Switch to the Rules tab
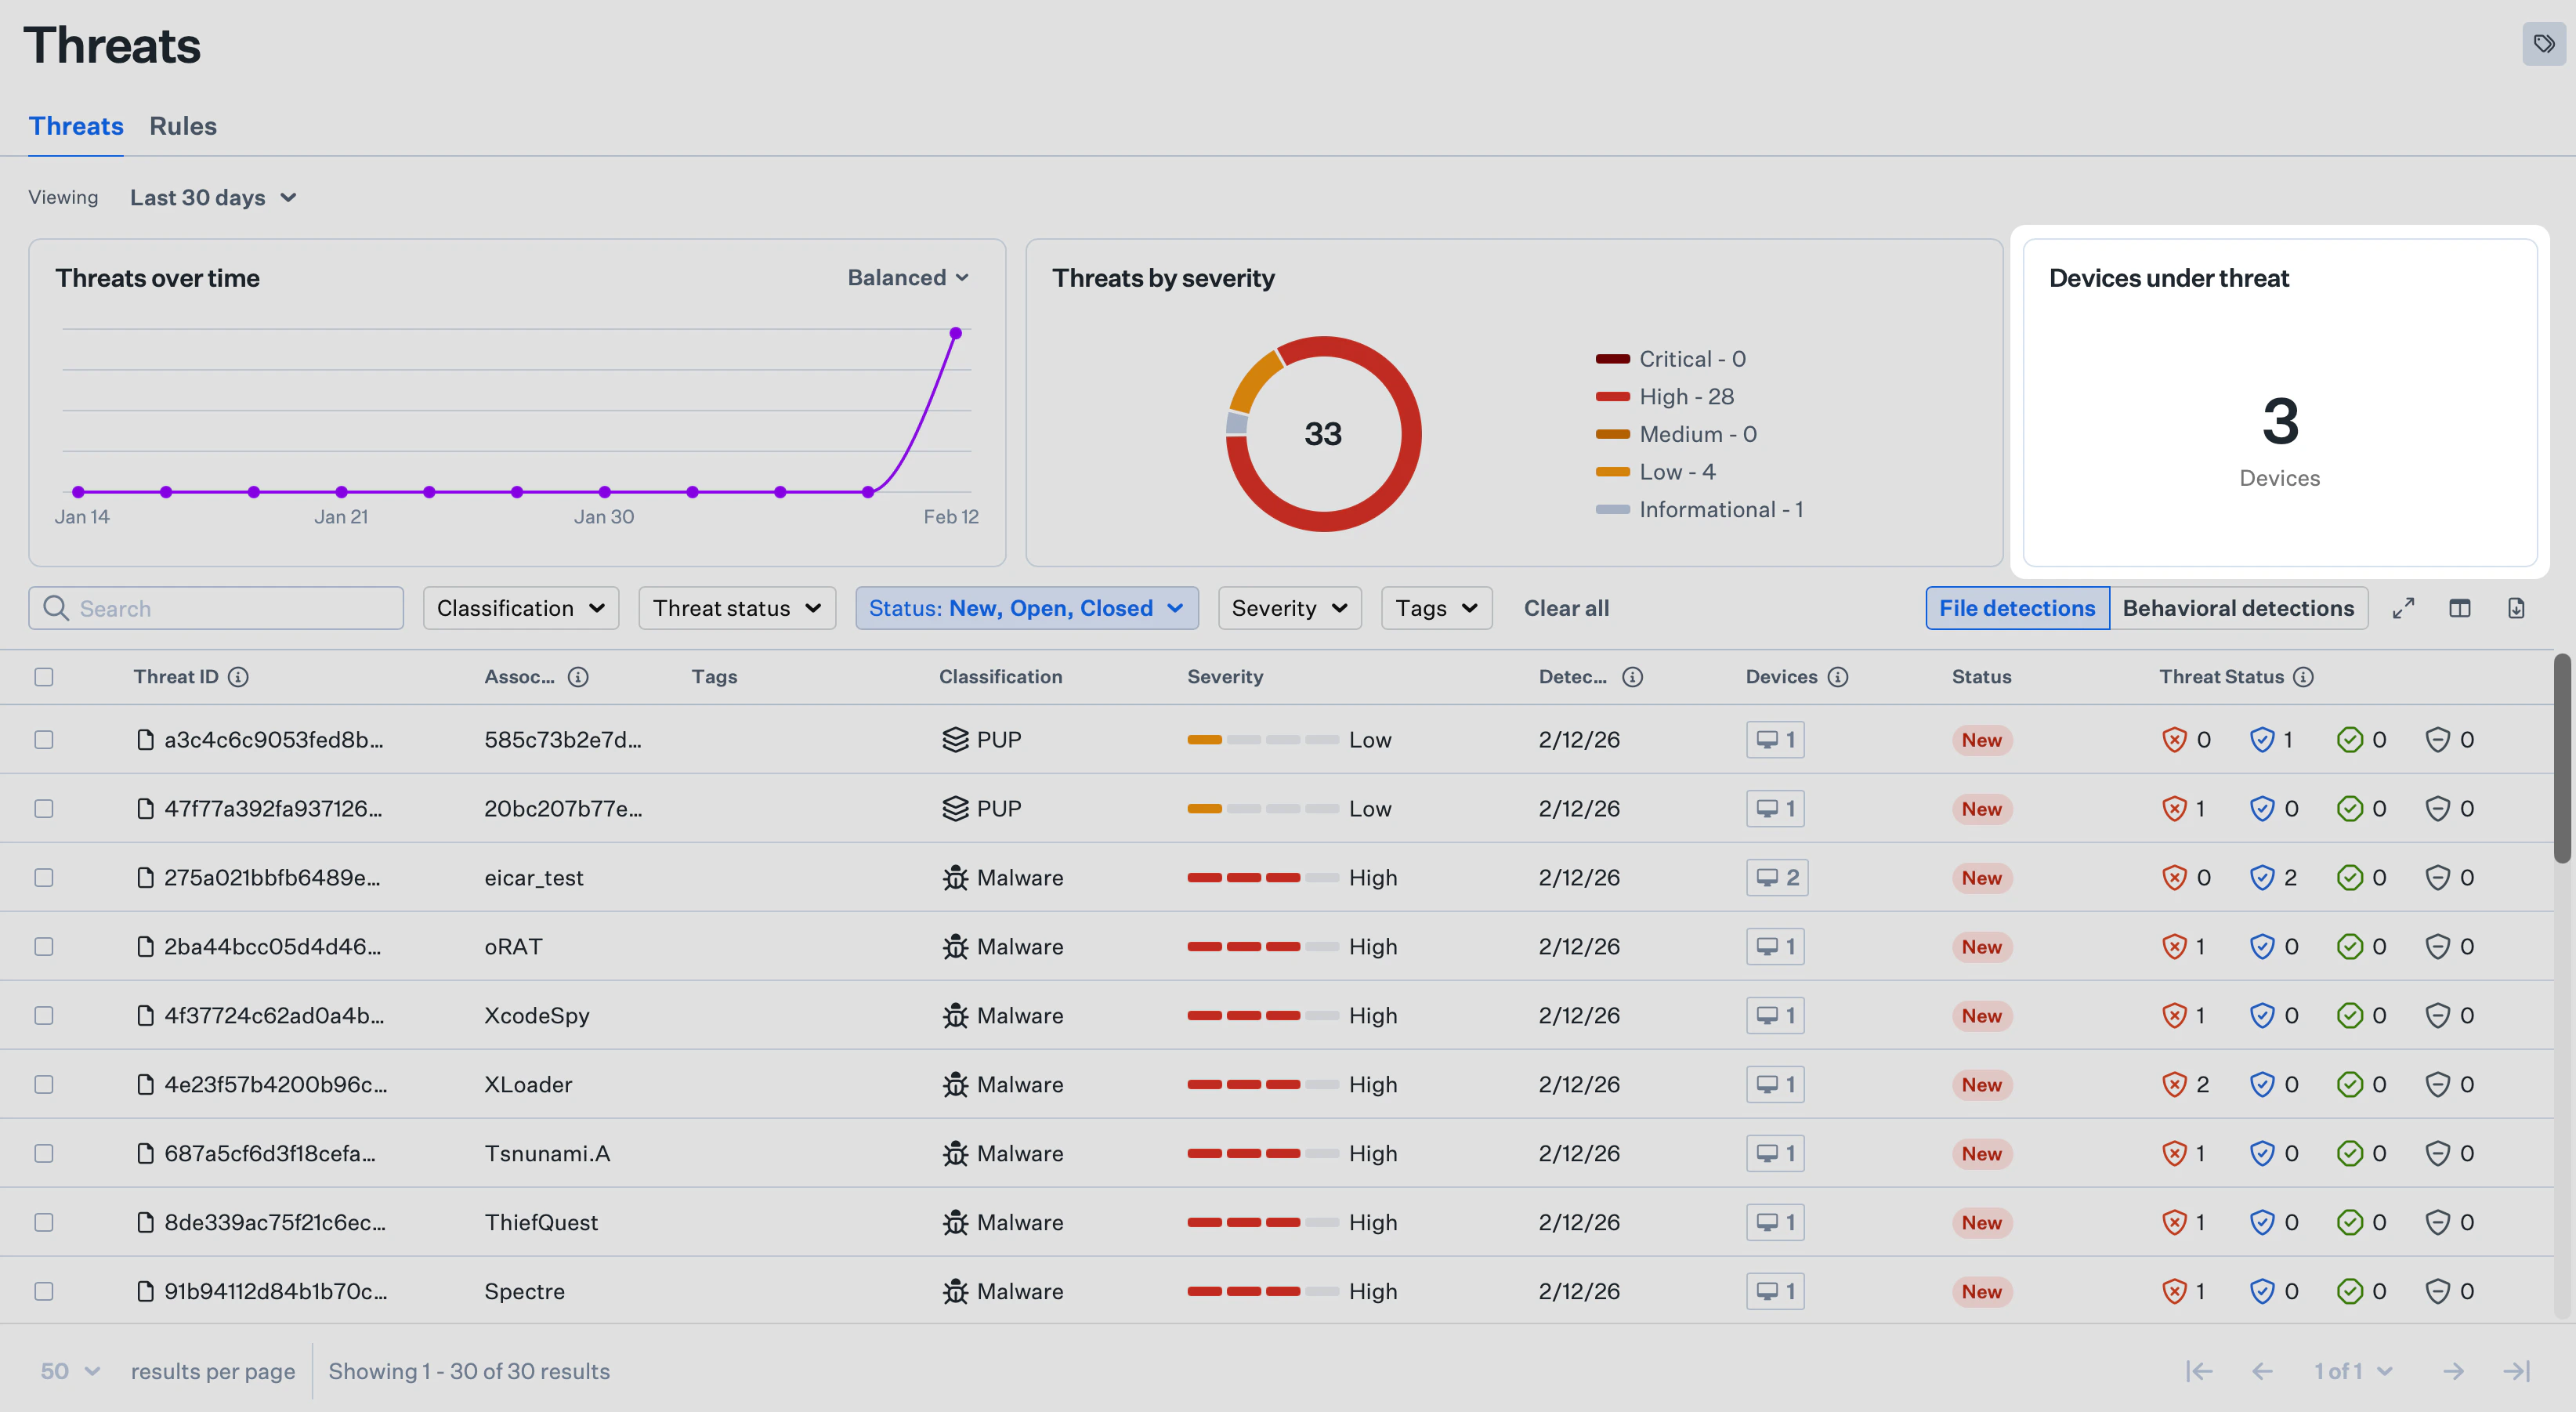 (183, 126)
